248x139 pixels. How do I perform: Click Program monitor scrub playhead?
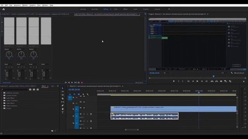click(x=214, y=76)
